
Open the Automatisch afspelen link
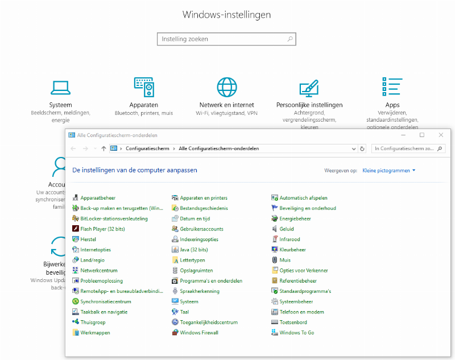pyautogui.click(x=303, y=198)
